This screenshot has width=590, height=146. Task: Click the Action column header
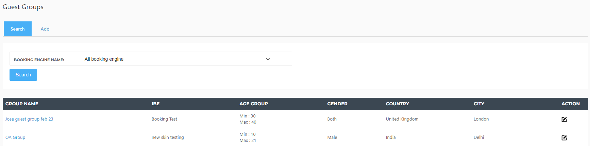pos(571,104)
